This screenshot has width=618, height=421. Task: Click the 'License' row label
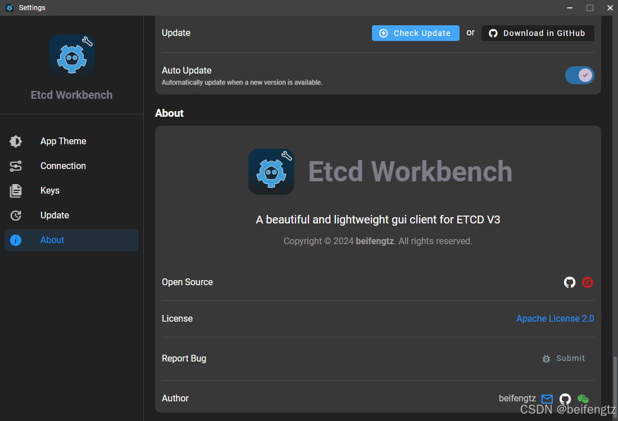pos(178,319)
